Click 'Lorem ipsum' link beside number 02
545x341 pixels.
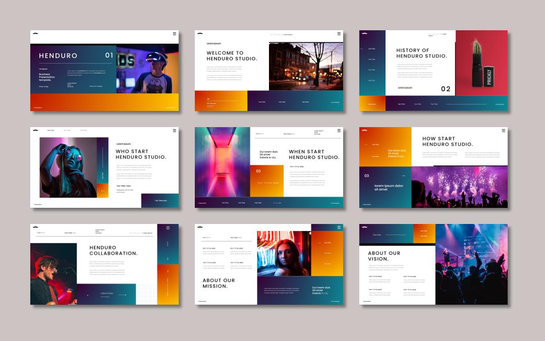click(x=405, y=87)
